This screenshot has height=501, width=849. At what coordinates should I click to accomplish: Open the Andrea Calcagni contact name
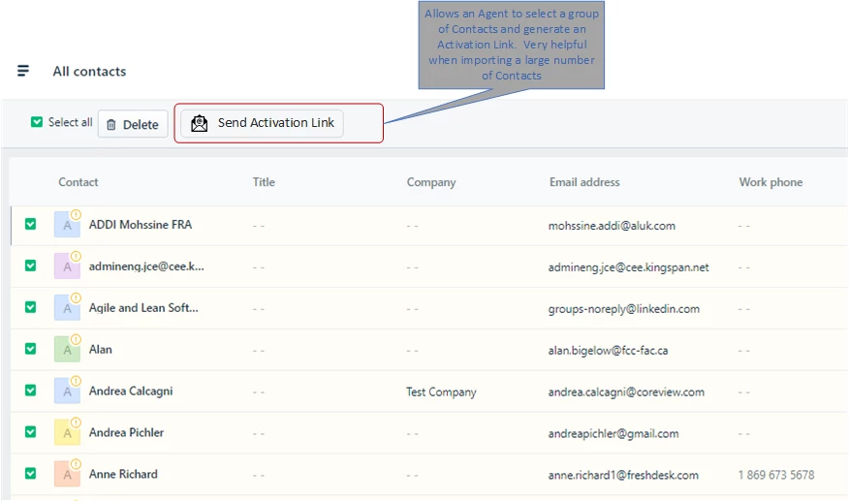click(131, 391)
